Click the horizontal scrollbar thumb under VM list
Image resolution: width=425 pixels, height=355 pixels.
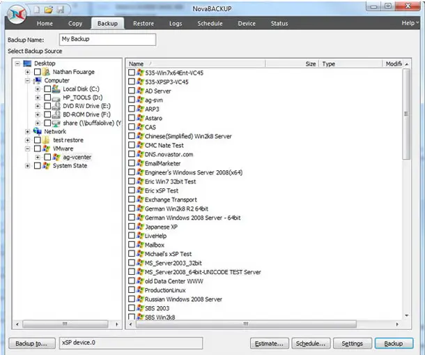pyautogui.click(x=246, y=324)
